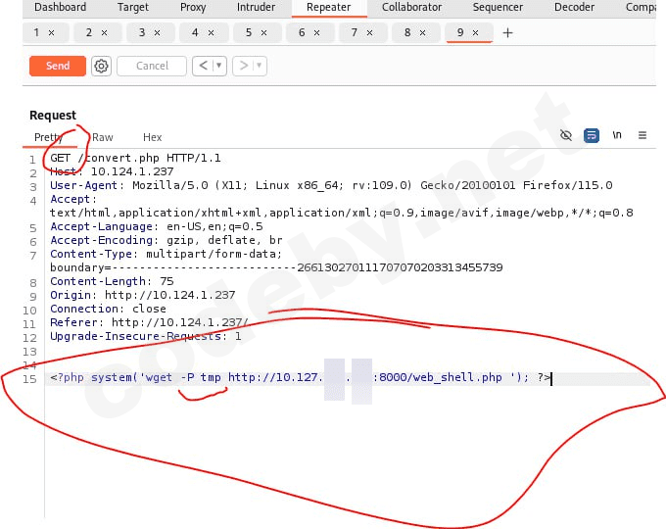Place cursor in the php system wget payload line
666x529 pixels.
pos(301,377)
